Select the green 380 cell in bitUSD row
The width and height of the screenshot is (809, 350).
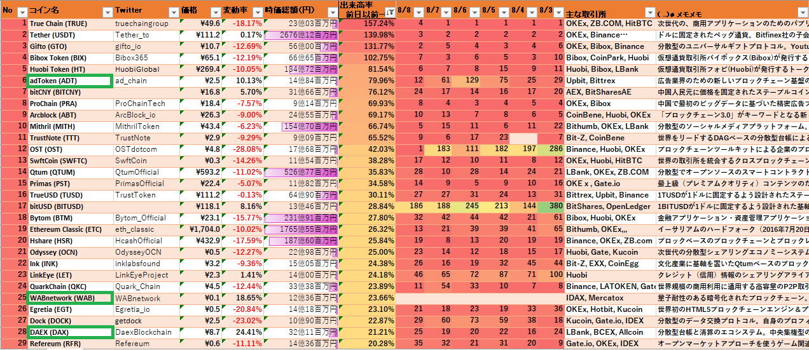(551, 206)
